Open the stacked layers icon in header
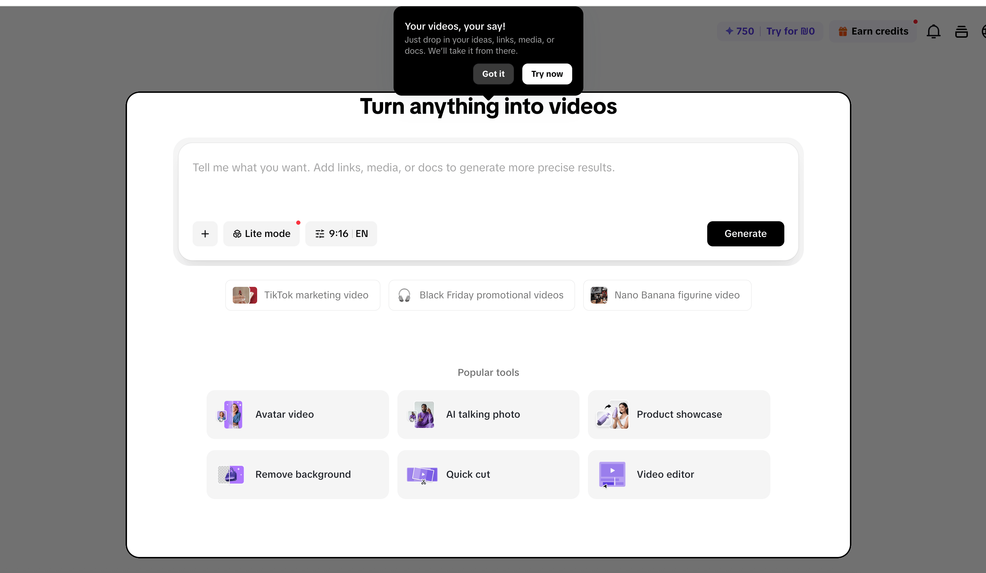Viewport: 986px width, 573px height. pyautogui.click(x=961, y=31)
